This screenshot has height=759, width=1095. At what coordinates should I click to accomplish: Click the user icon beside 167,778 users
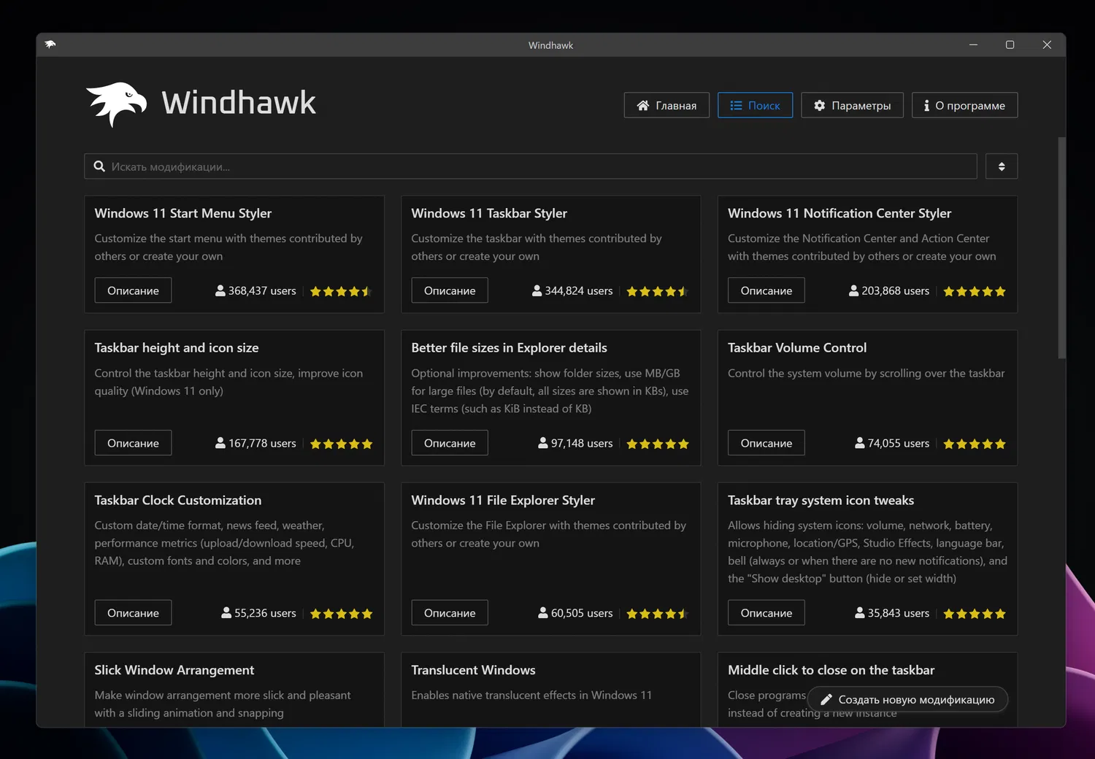[220, 443]
